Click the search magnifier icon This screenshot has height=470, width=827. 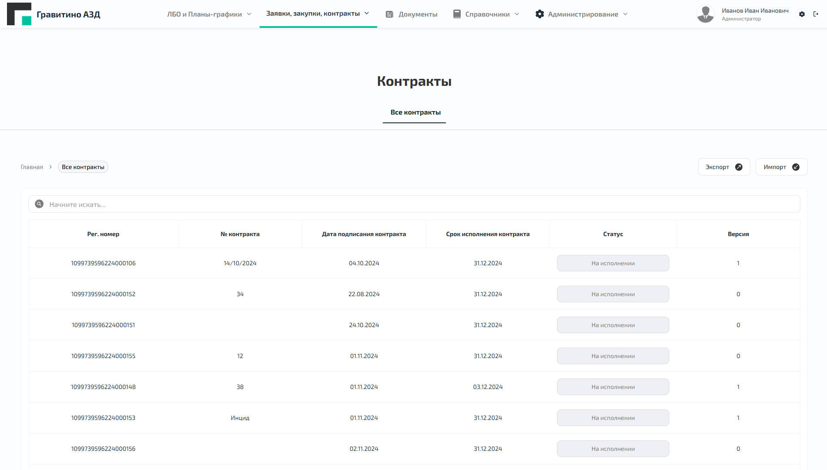coord(39,203)
